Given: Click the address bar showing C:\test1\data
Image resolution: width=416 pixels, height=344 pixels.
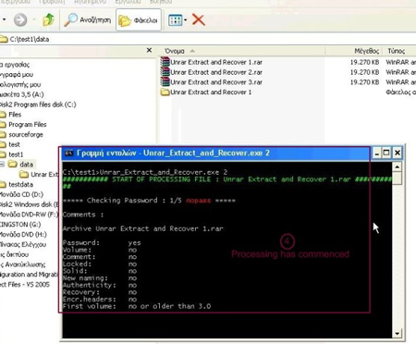Looking at the screenshot, I should [x=208, y=39].
